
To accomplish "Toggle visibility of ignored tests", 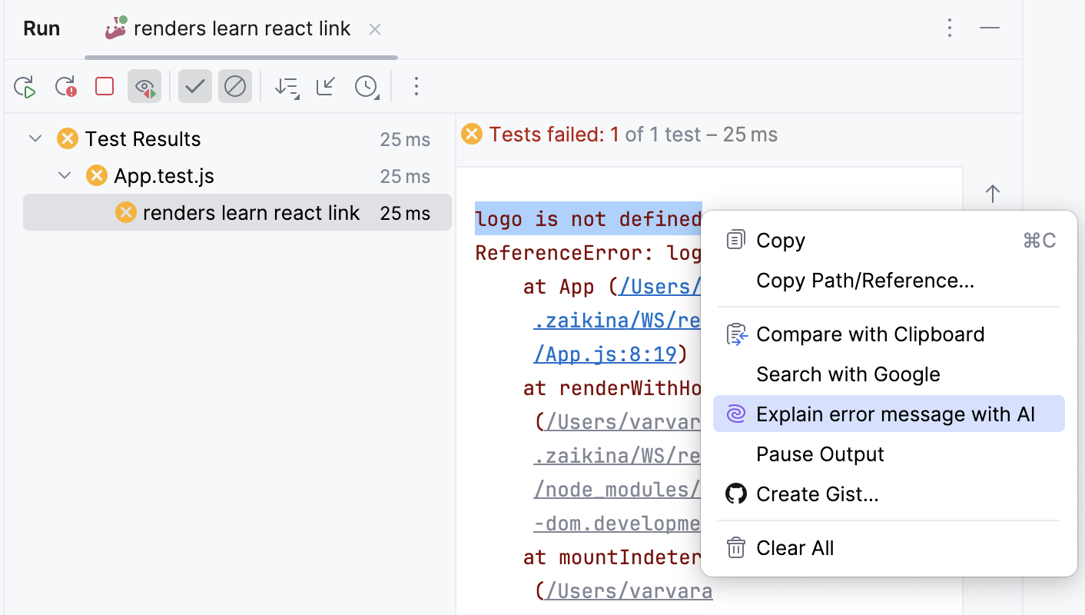I will click(234, 86).
